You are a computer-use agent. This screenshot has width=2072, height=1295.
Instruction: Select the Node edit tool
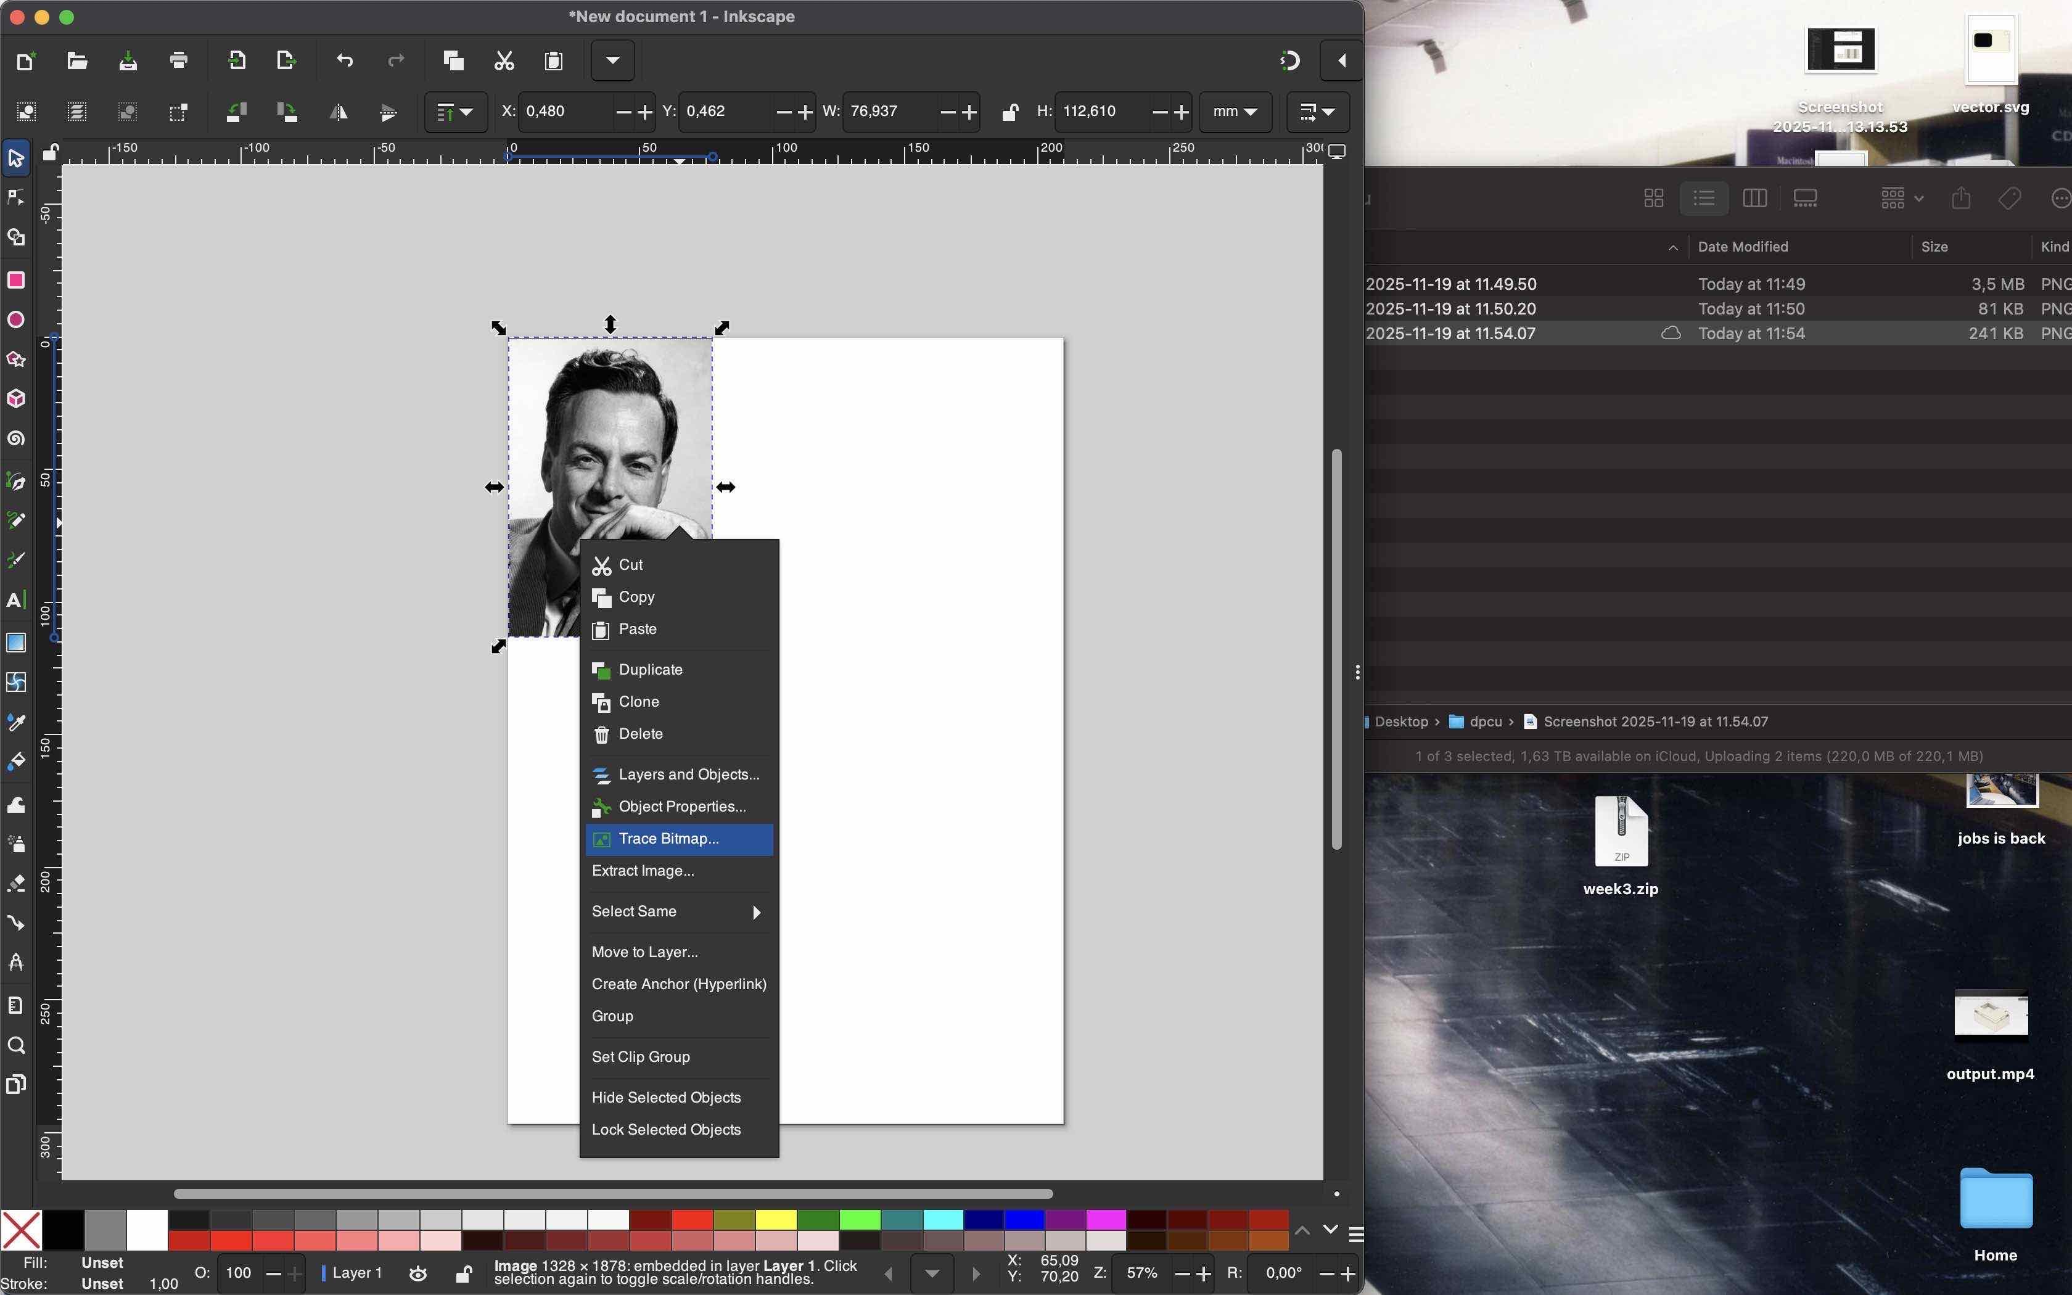[15, 198]
